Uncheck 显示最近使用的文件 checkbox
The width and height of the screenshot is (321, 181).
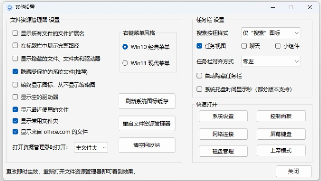click(16, 109)
